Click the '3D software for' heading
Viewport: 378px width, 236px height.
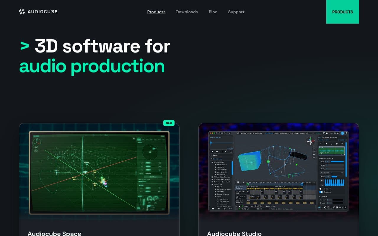102,46
